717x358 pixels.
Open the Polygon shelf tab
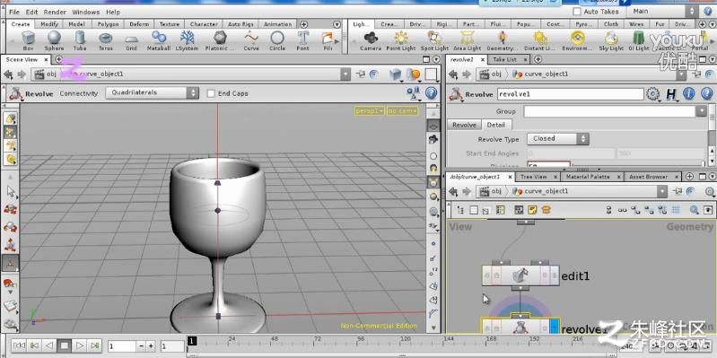(x=108, y=24)
